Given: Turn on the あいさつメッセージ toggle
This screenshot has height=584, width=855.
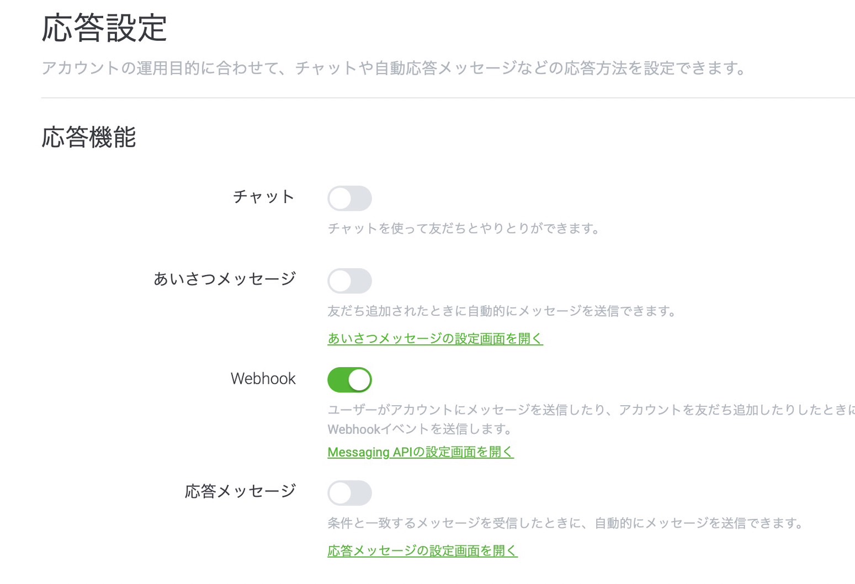Looking at the screenshot, I should 349,281.
